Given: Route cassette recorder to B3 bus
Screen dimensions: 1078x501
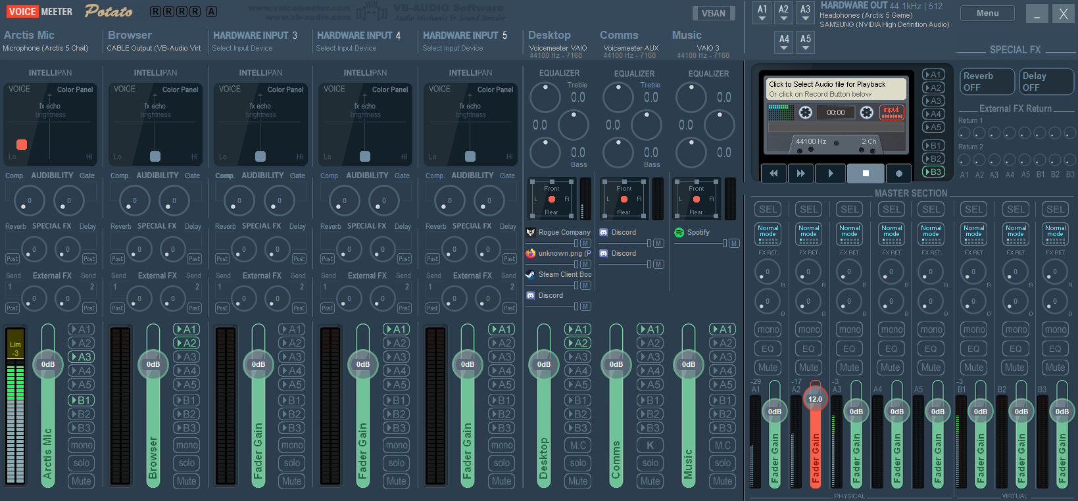Looking at the screenshot, I should point(933,172).
